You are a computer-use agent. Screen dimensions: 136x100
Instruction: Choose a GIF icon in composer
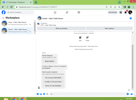[x=47, y=94]
